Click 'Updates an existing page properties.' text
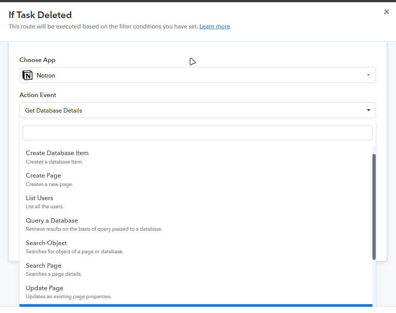This screenshot has width=396, height=313. click(69, 296)
